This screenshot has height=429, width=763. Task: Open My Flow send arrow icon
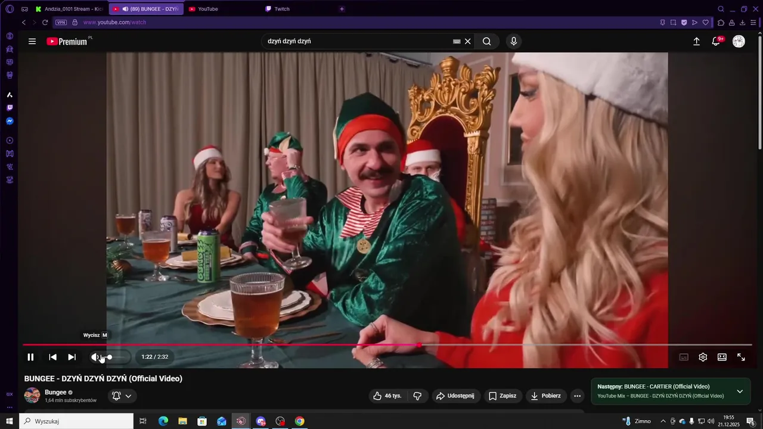(x=694, y=22)
